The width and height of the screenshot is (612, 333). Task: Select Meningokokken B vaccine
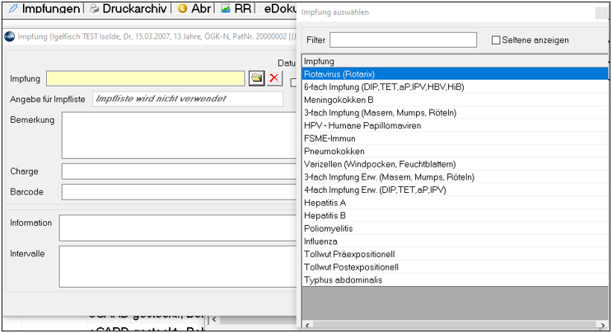pyautogui.click(x=455, y=100)
